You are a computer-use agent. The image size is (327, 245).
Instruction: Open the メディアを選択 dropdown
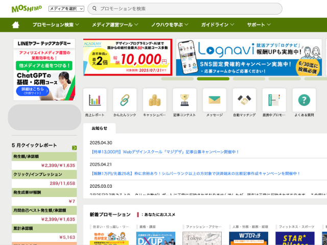tap(66, 9)
